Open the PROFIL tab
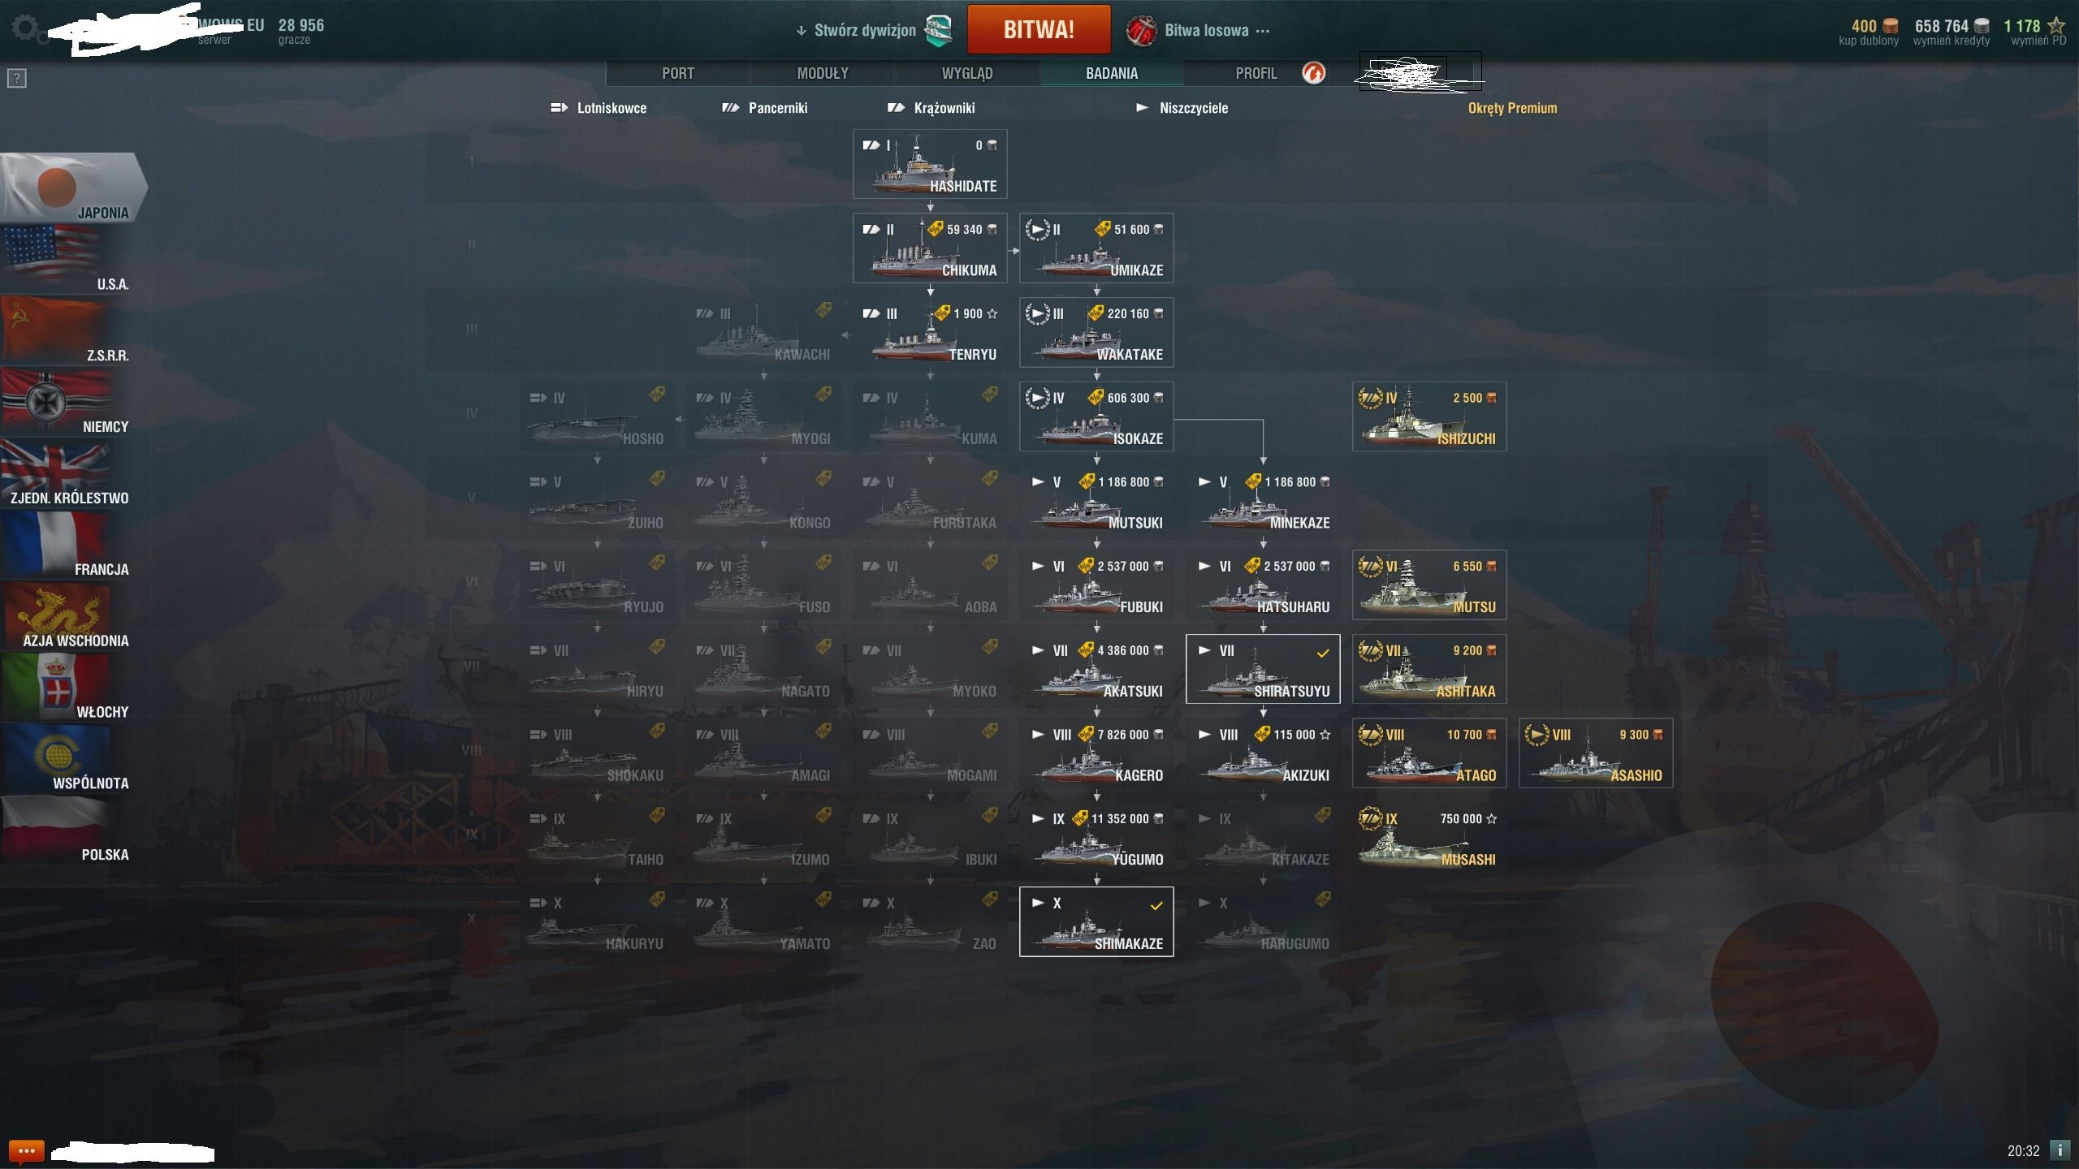Viewport: 2079px width, 1169px height. point(1256,73)
